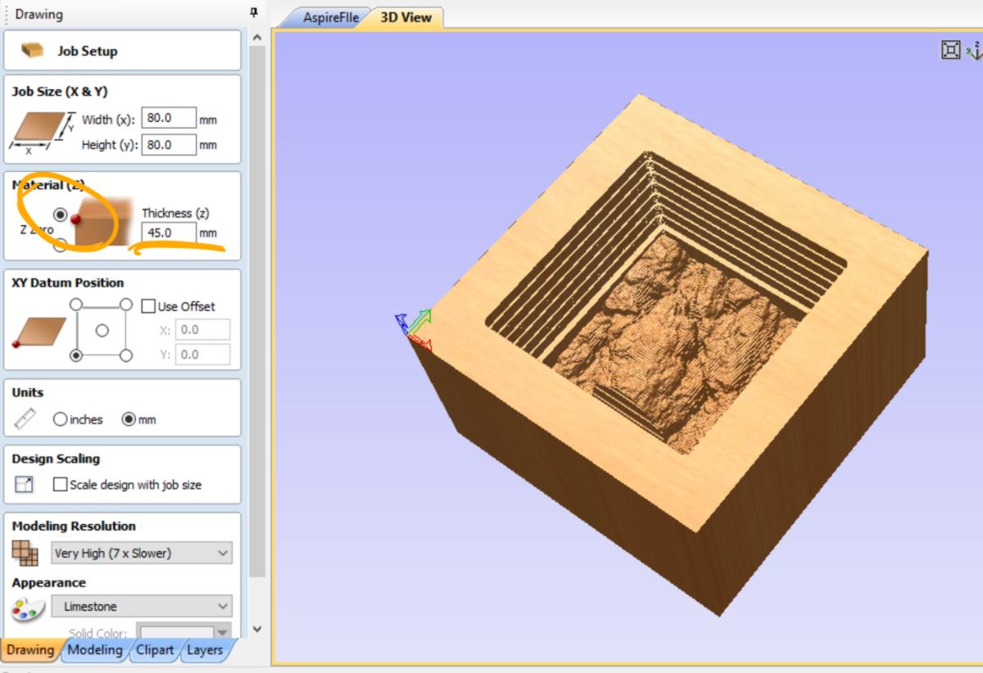The image size is (983, 673).
Task: Click the Appearance color palette icon
Action: coord(27,610)
